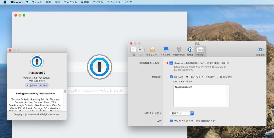Expand the 新規タブ dropdown for opening logins
The height and width of the screenshot is (138, 274).
click(x=182, y=113)
